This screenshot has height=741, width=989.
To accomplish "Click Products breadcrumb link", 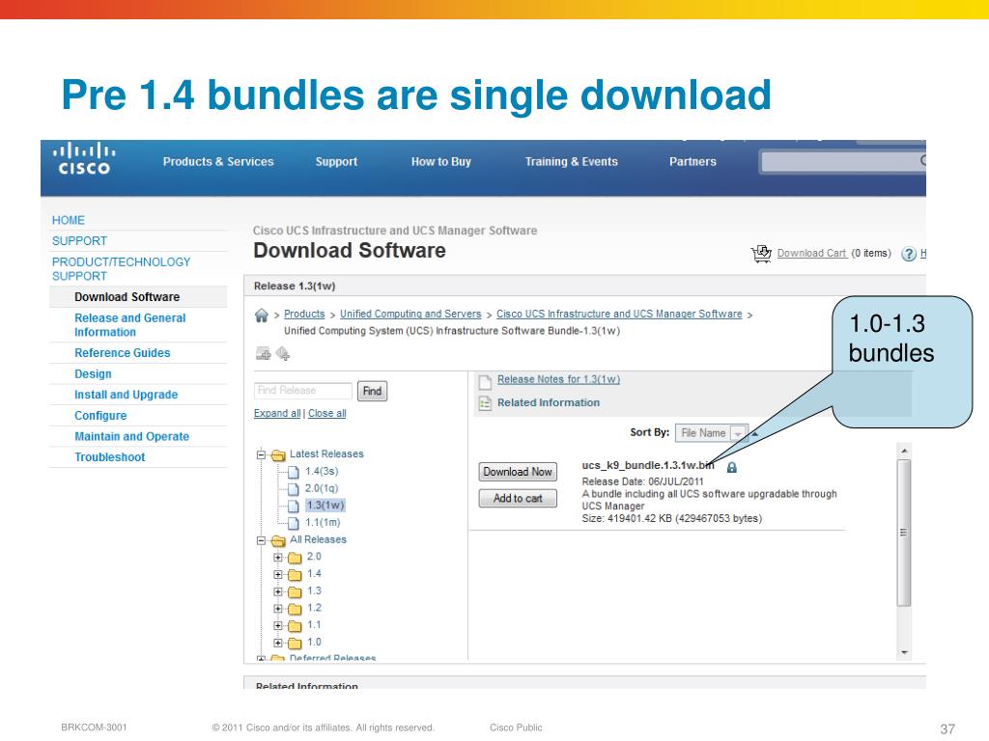I will click(304, 314).
